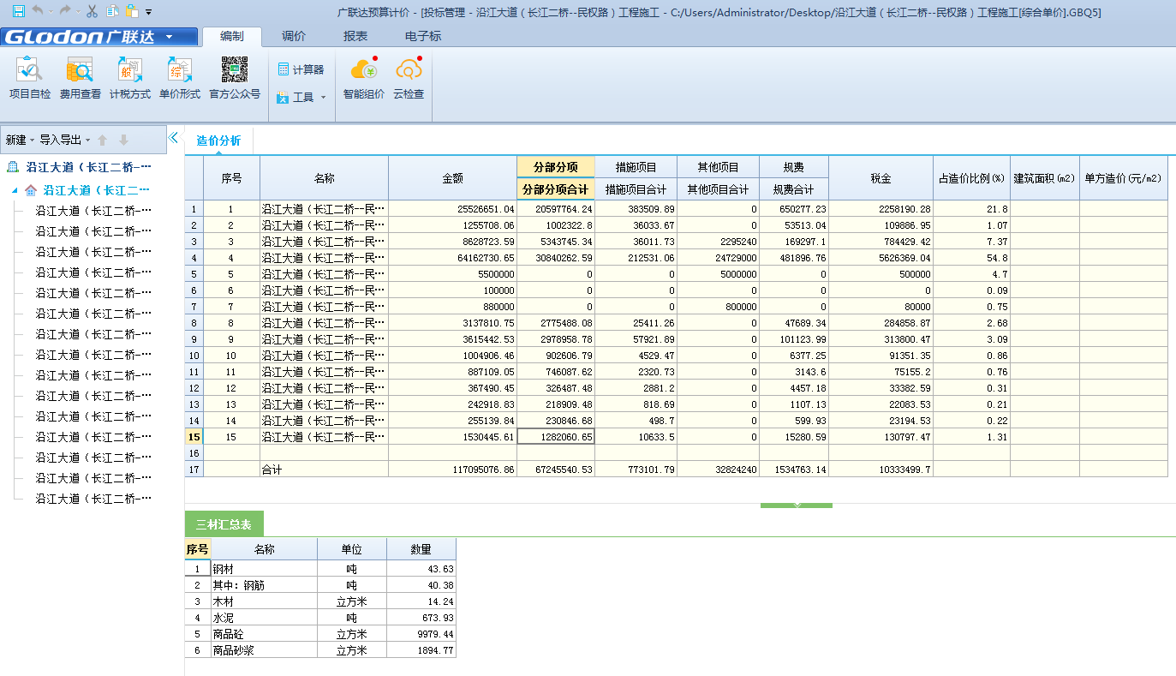Open undo history dropdown arrow
Viewport: 1176px width, 676px height.
(x=51, y=12)
